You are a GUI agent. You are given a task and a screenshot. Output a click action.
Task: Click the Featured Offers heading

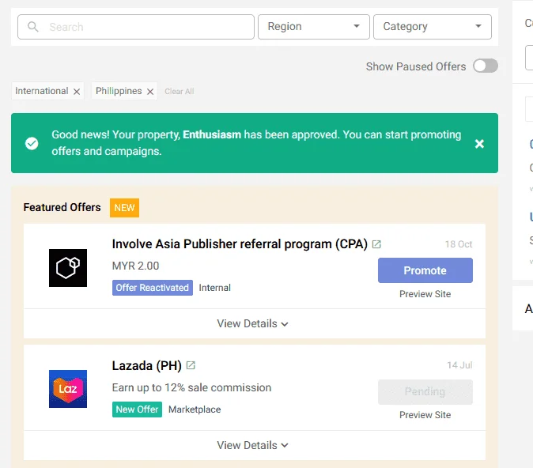pyautogui.click(x=62, y=207)
